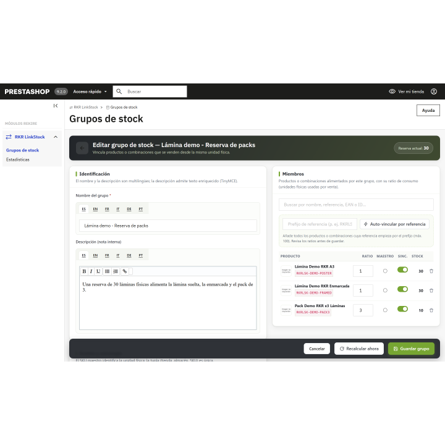Image resolution: width=445 pixels, height=445 pixels.
Task: Focus the member search field
Action: coord(356,205)
